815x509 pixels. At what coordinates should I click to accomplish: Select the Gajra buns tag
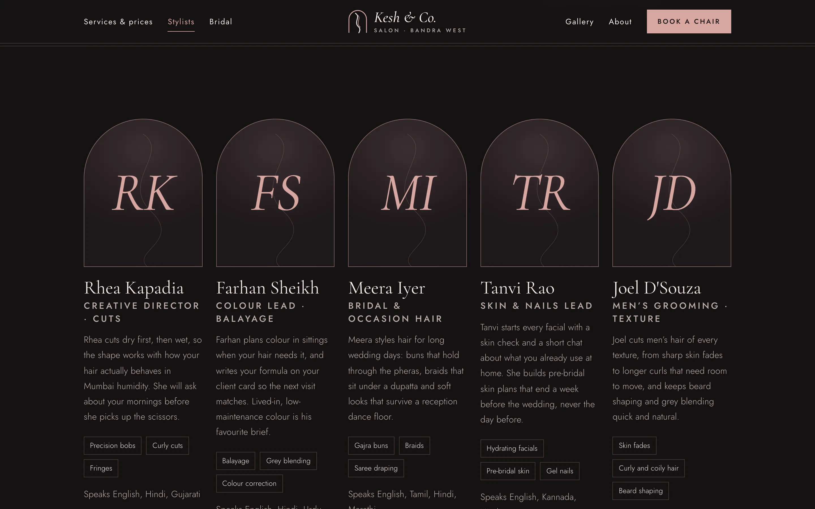[x=371, y=445]
